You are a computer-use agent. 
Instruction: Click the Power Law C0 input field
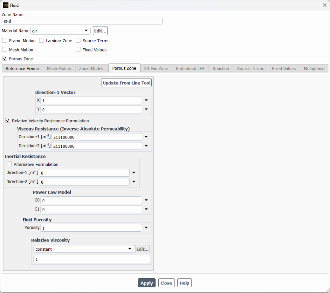(x=91, y=200)
